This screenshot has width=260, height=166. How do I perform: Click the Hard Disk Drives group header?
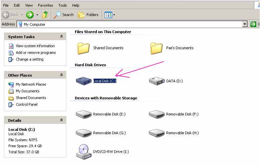pos(90,65)
